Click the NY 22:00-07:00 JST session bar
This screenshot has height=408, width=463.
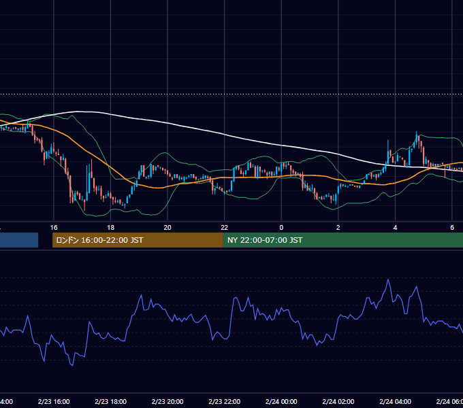point(342,240)
